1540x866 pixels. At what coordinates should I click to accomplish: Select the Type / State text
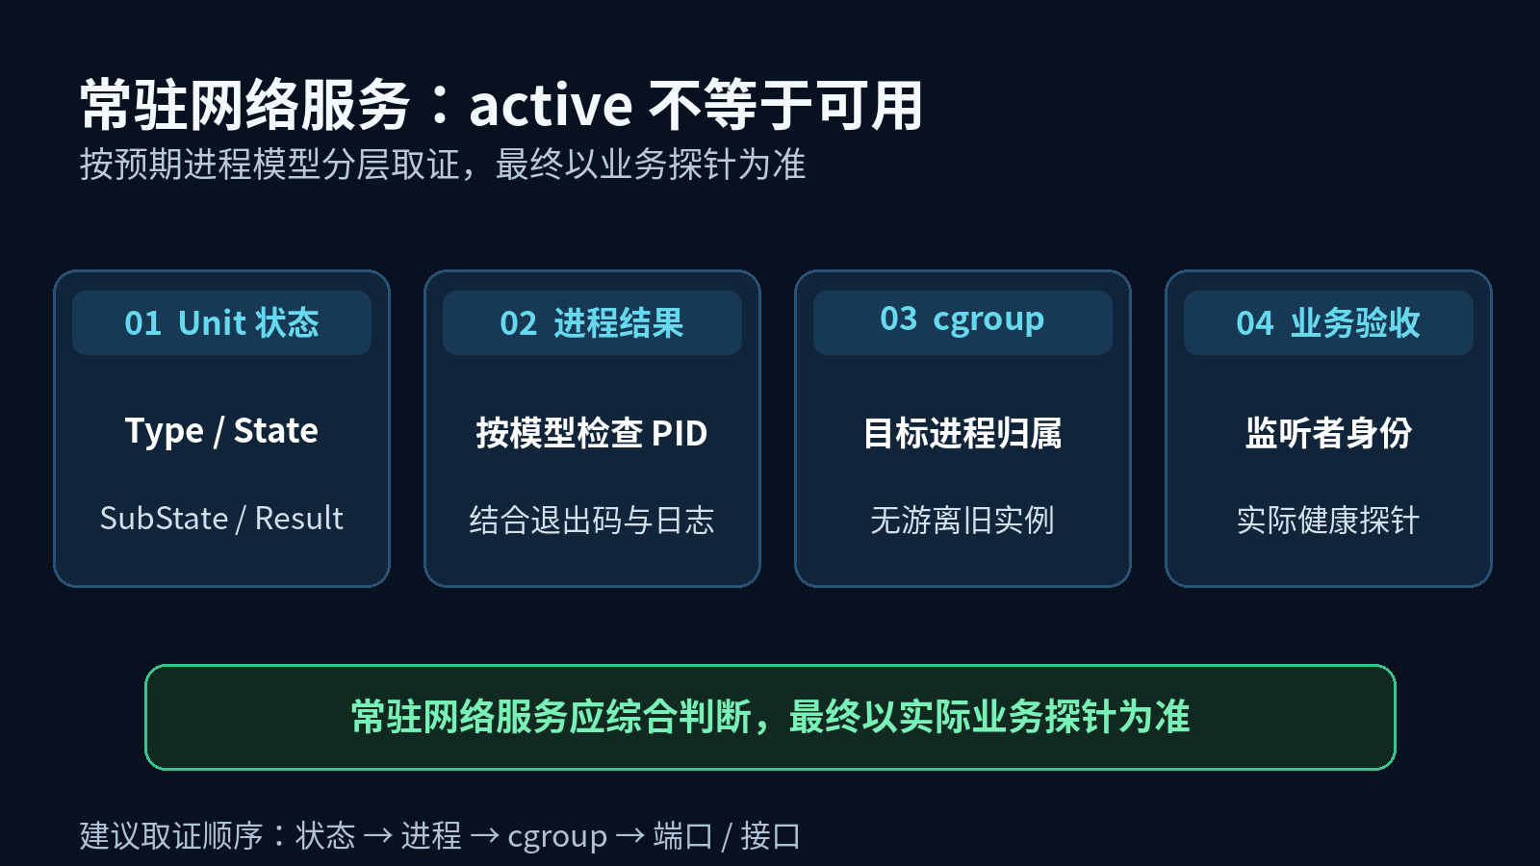pos(221,431)
